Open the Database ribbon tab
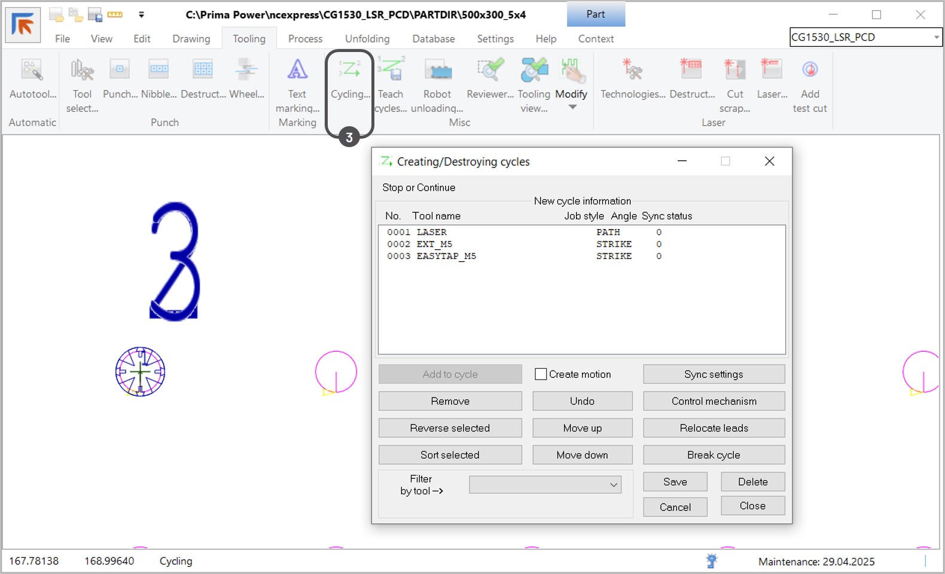 tap(433, 39)
